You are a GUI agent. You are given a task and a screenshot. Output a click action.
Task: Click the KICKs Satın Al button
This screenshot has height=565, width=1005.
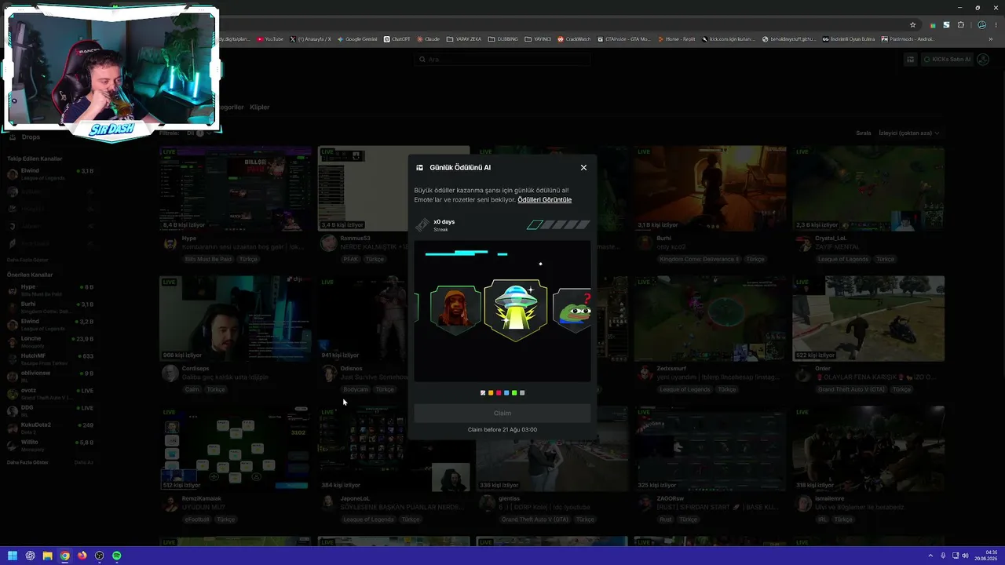click(947, 60)
